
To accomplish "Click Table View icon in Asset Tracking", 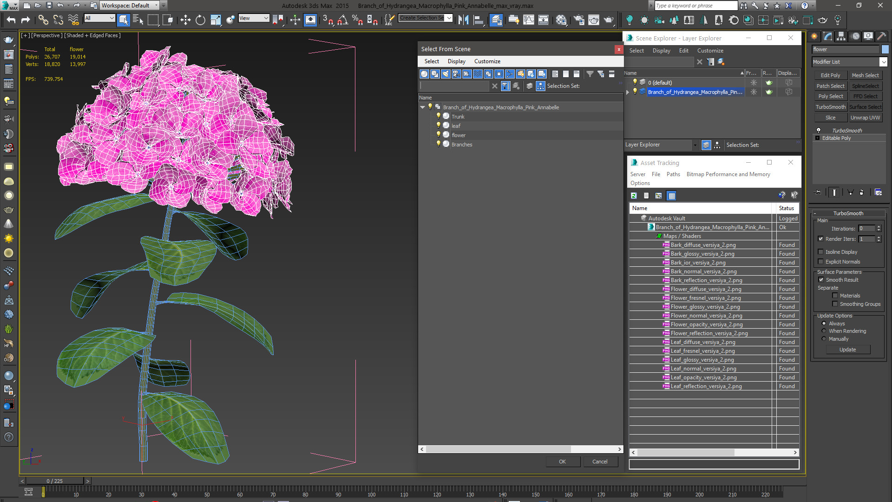I will pyautogui.click(x=671, y=196).
